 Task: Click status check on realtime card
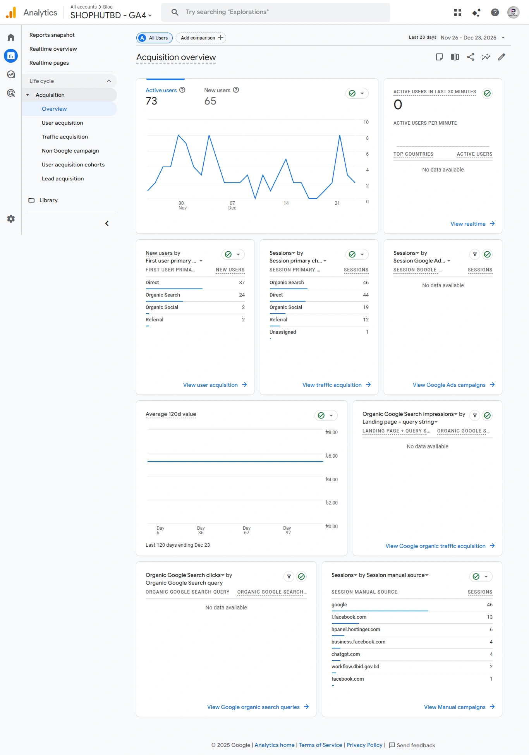[x=488, y=93]
